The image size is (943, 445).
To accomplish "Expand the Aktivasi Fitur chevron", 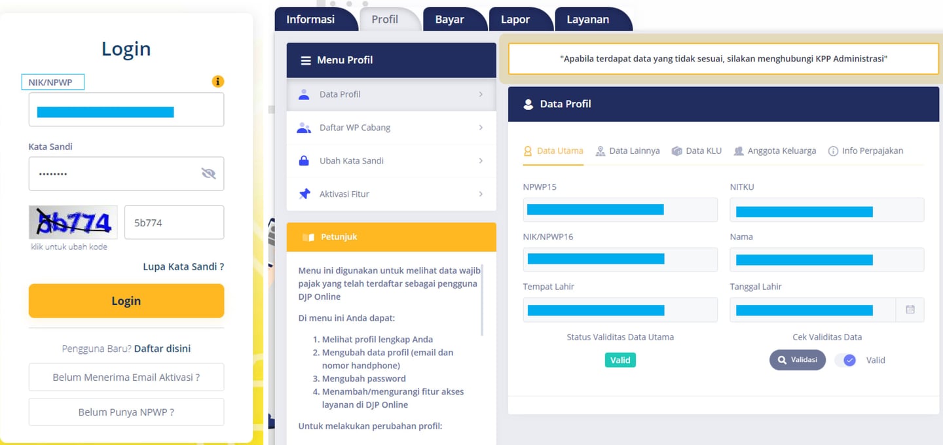I will pos(481,194).
